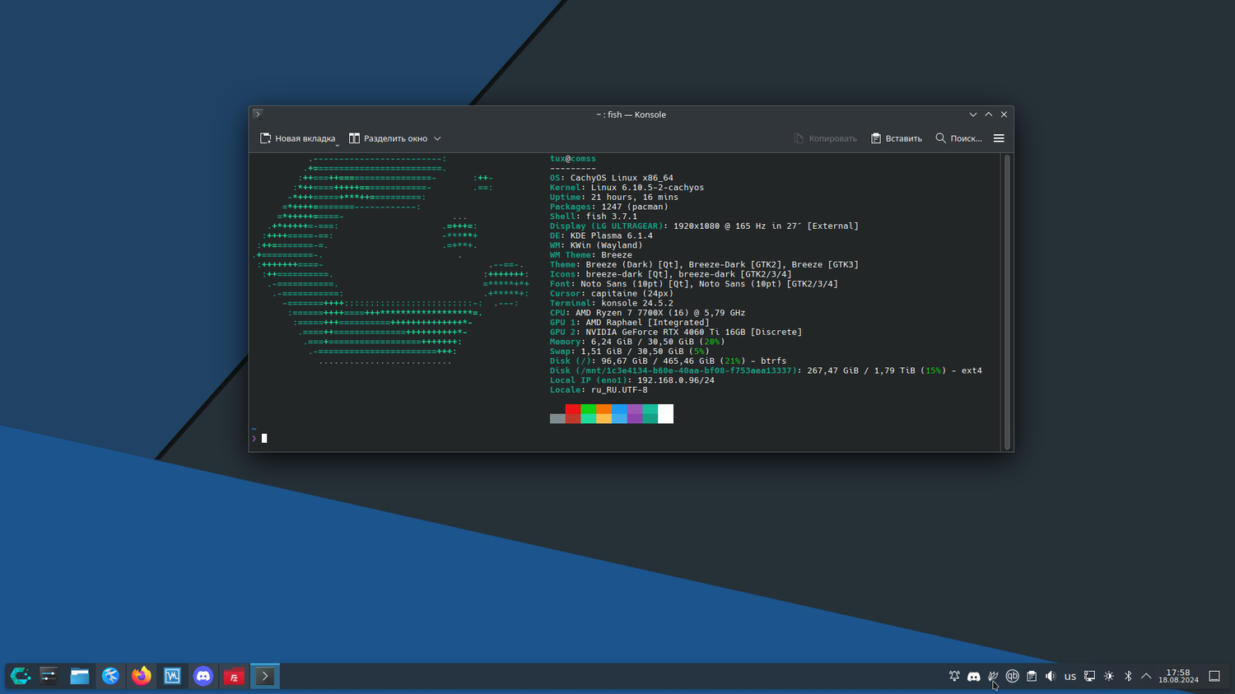Open the Konsole hamburger menu
This screenshot has height=694, width=1235.
click(999, 138)
